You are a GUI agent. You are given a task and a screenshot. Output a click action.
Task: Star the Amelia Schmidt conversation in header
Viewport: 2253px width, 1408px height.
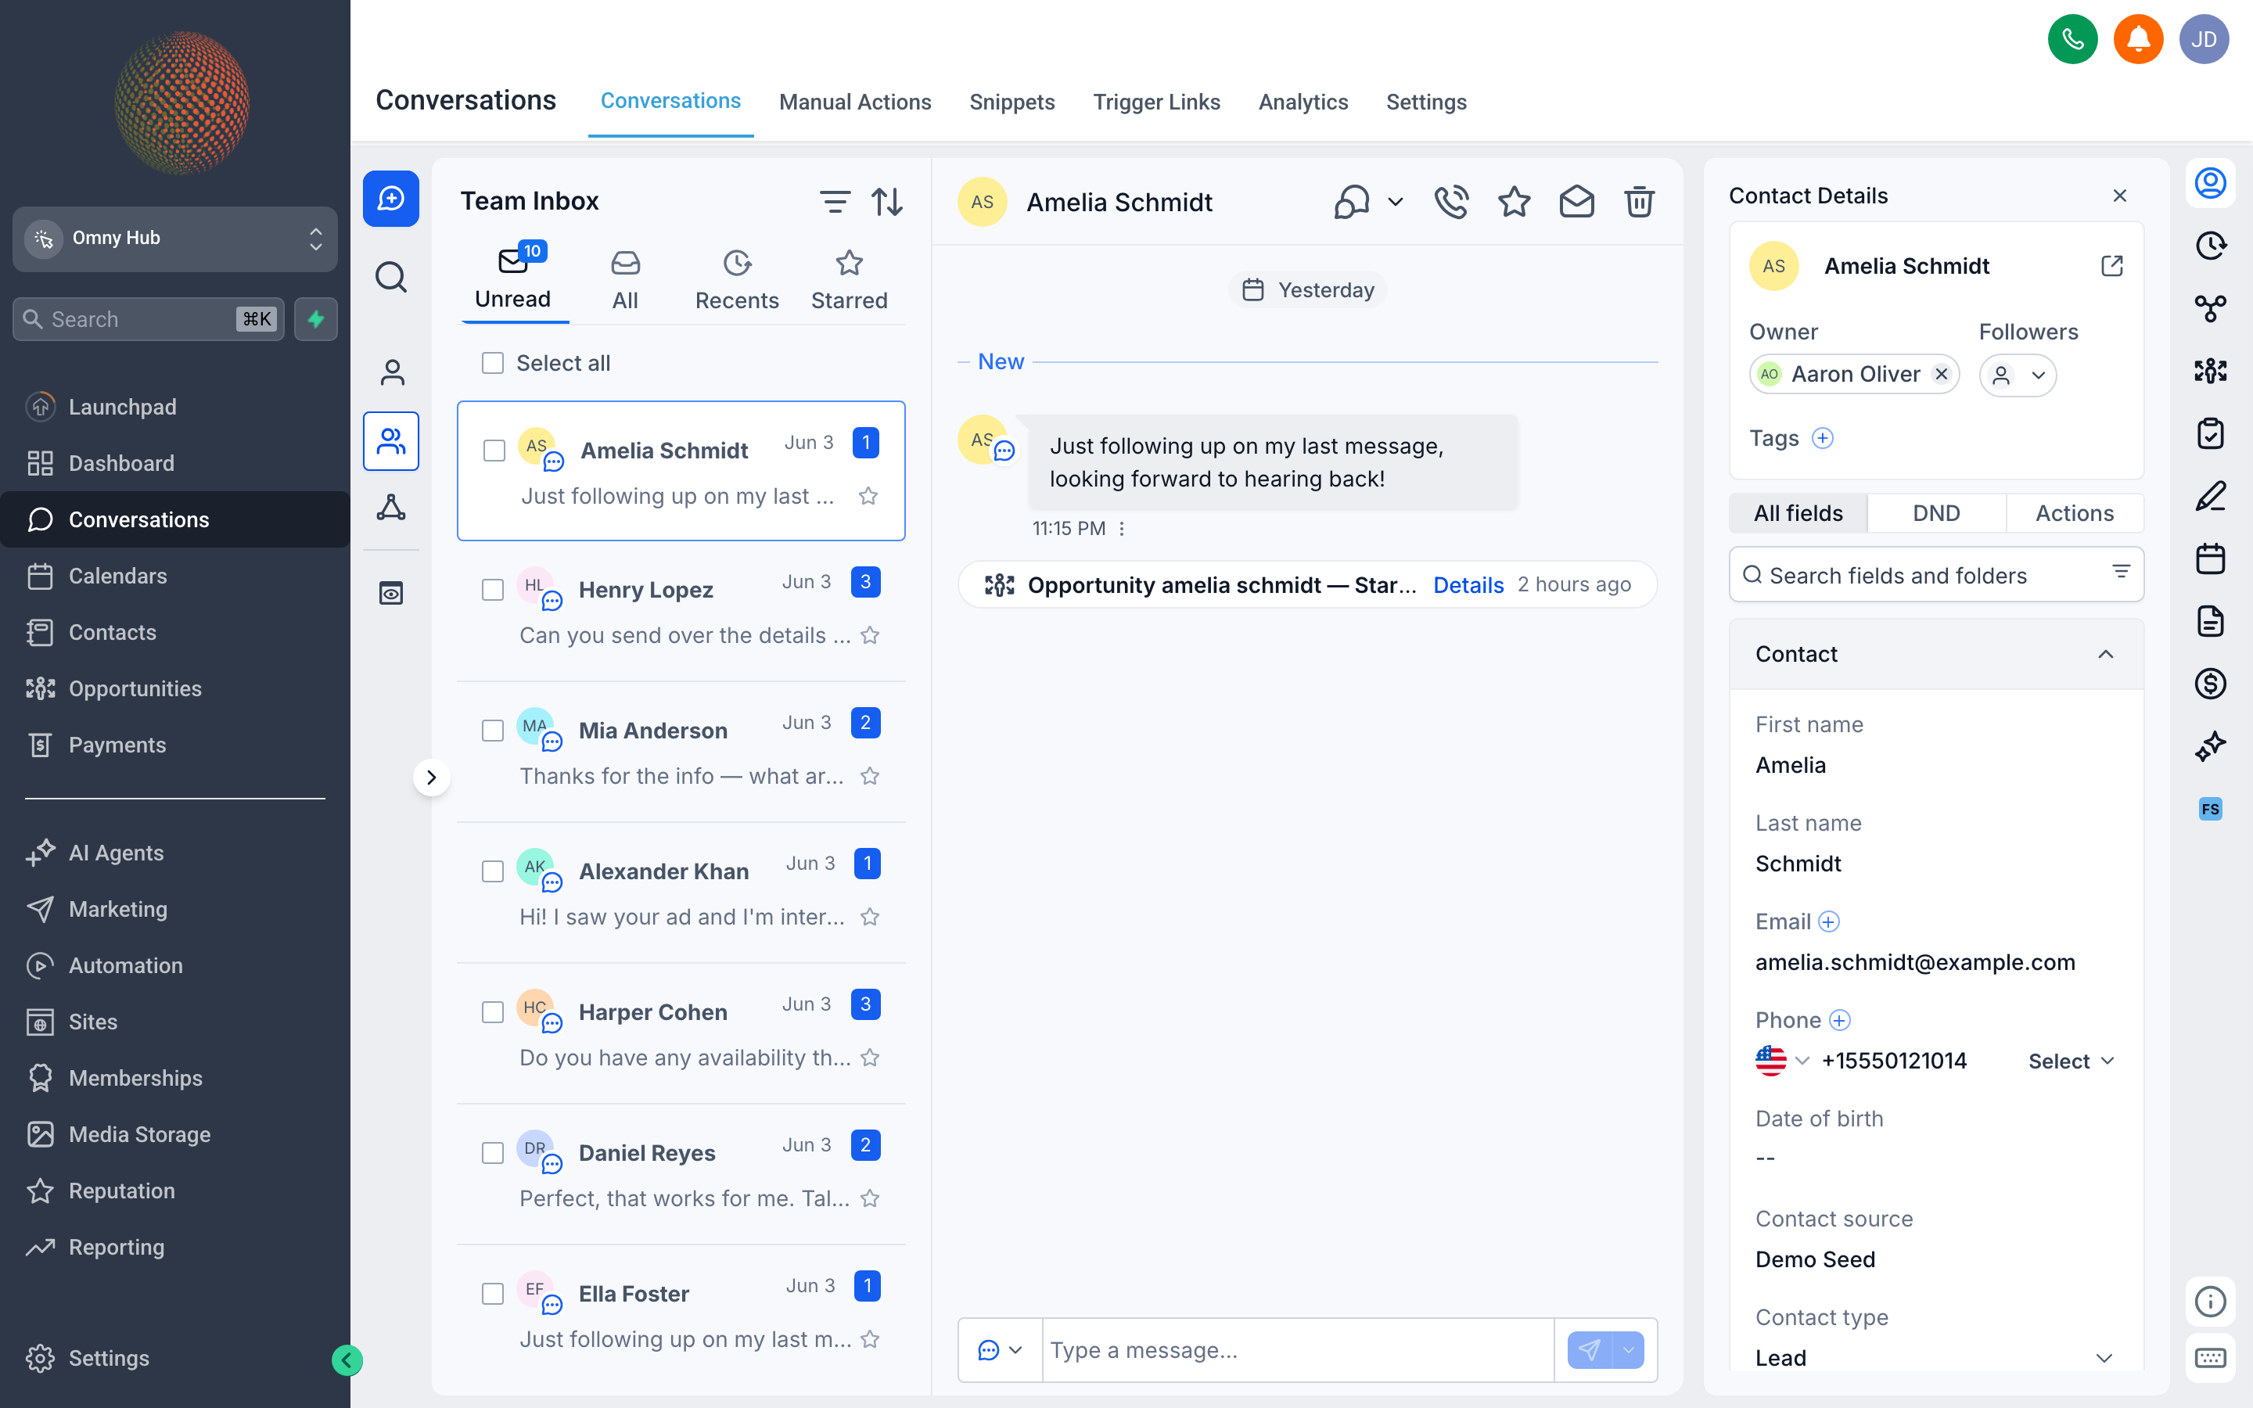[1514, 201]
